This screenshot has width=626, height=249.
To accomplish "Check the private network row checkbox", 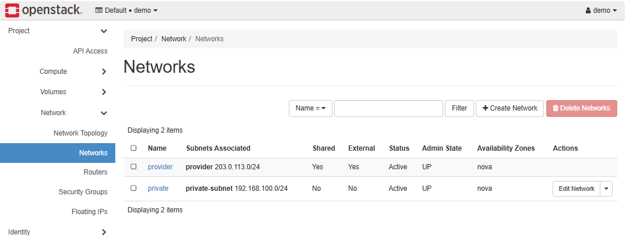I will tap(133, 188).
